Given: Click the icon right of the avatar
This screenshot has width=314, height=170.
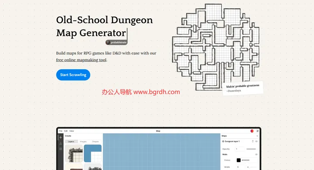Looking at the screenshot, I should (257, 131).
